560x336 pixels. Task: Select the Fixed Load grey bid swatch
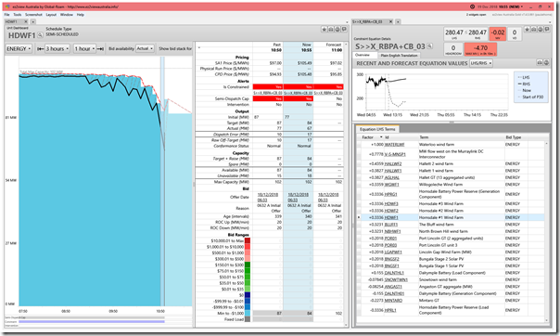coord(248,319)
